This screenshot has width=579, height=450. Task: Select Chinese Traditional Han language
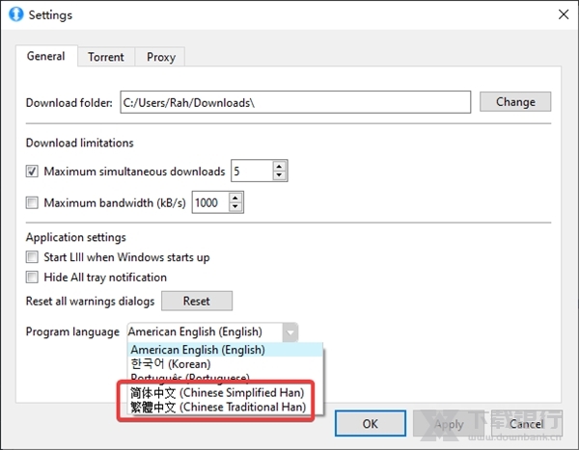(225, 408)
